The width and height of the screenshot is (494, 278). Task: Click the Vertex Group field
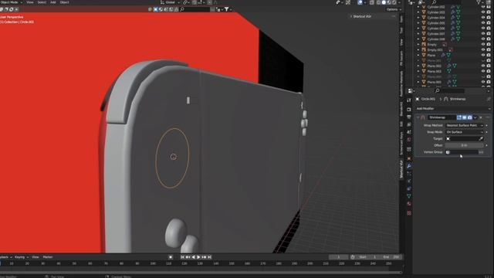pos(462,152)
